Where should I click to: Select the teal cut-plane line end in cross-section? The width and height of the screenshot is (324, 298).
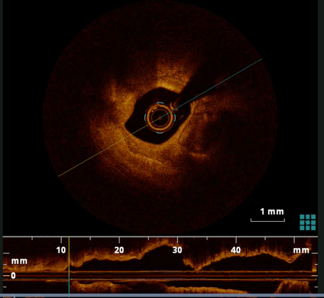click(x=261, y=60)
